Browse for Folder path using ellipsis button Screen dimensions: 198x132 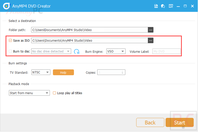(150, 30)
